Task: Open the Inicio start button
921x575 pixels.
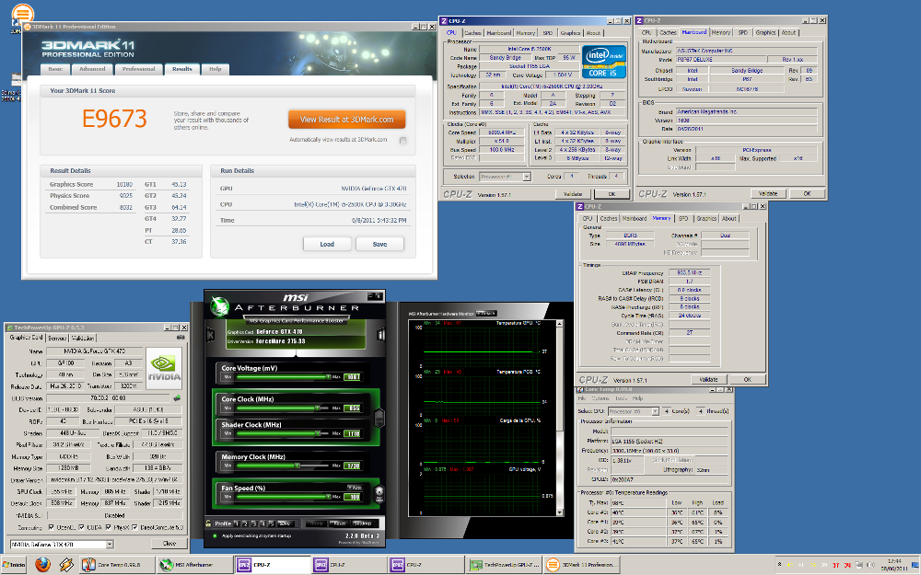Action: 14,565
